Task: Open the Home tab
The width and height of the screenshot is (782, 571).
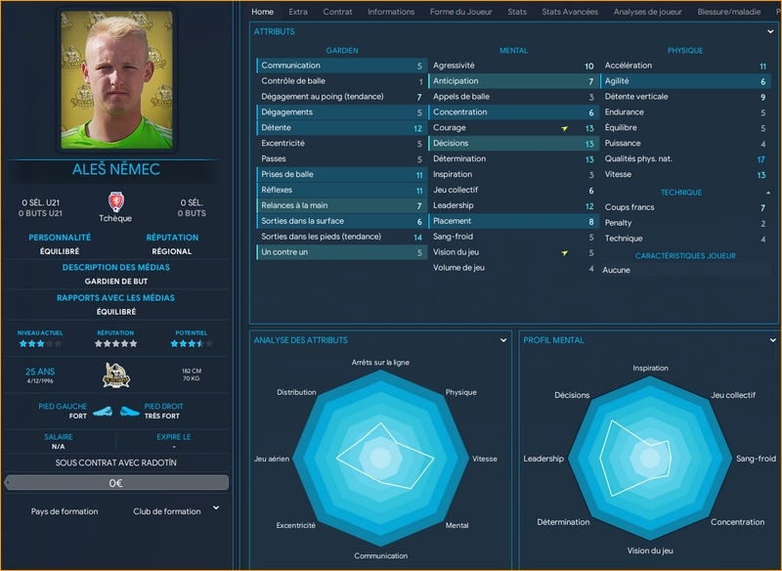Action: click(262, 12)
